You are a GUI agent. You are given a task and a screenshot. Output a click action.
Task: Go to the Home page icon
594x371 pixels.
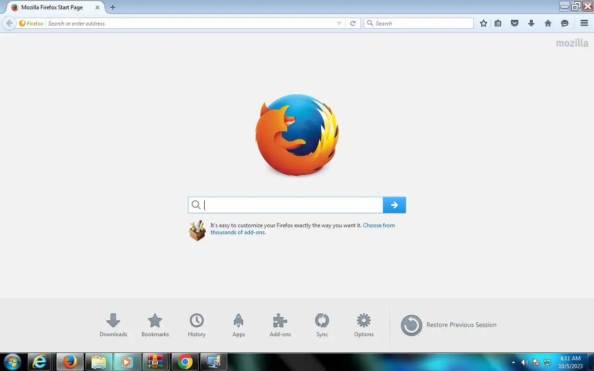548,23
